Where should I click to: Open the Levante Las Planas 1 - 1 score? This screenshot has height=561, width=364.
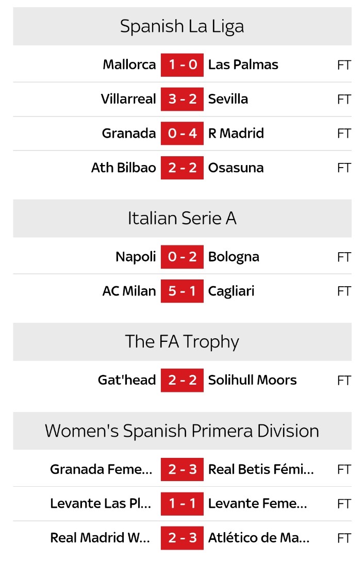[182, 504]
